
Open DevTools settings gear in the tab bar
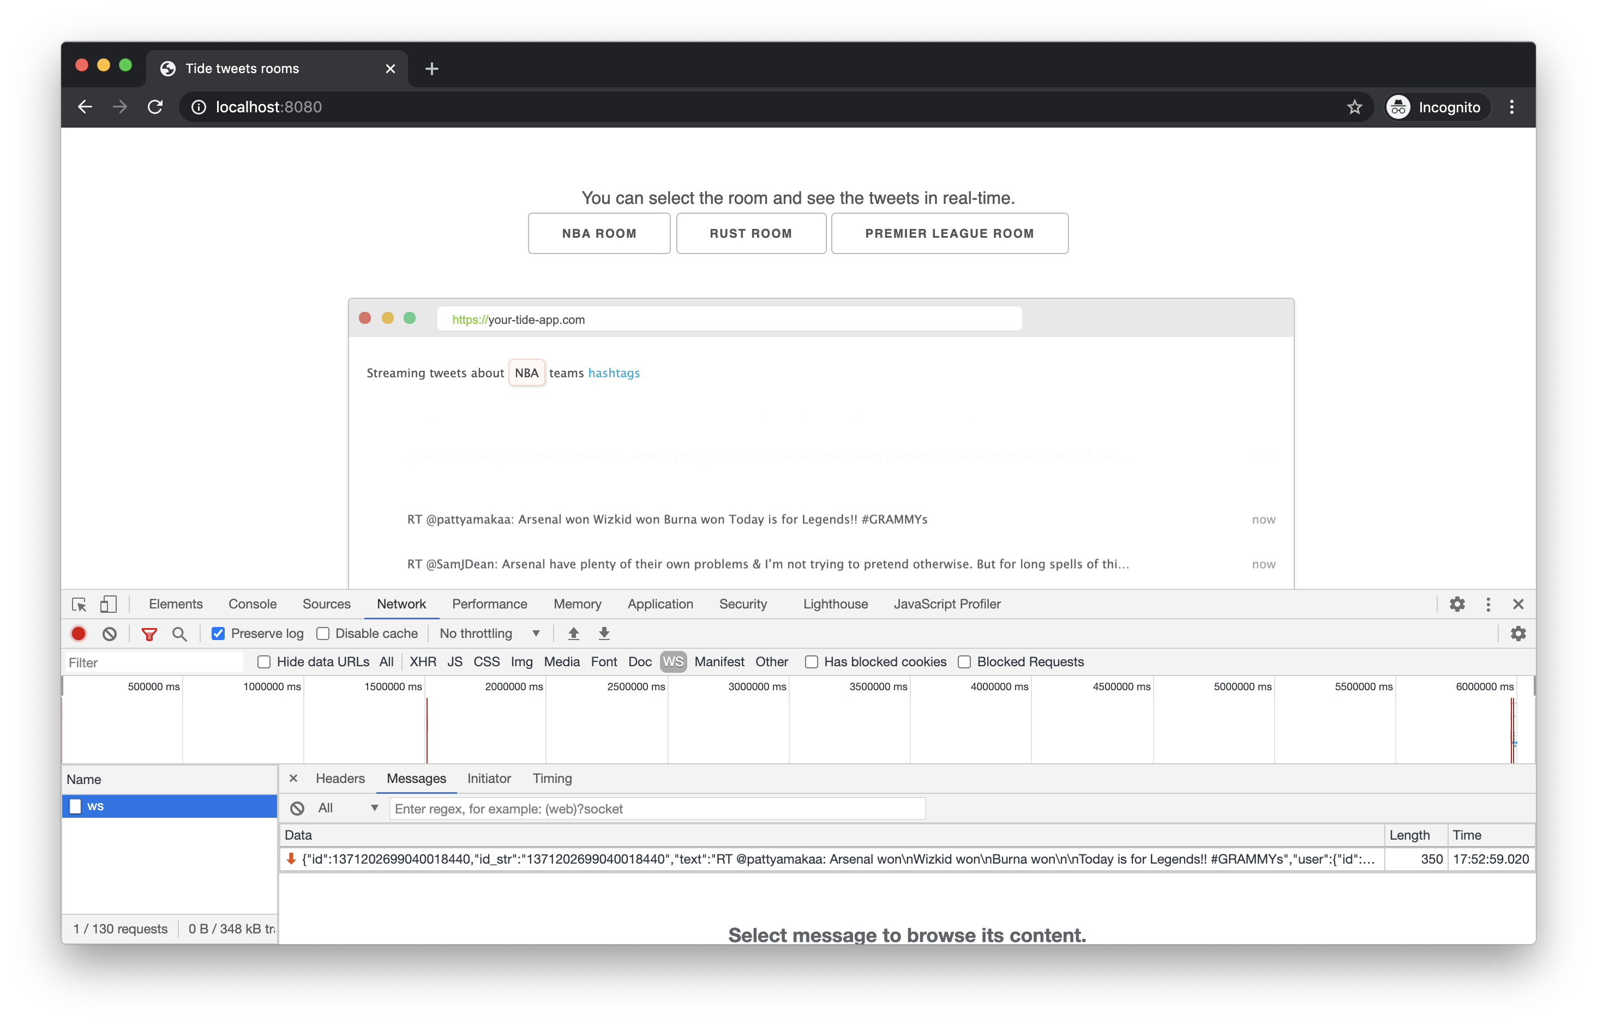[x=1456, y=604]
